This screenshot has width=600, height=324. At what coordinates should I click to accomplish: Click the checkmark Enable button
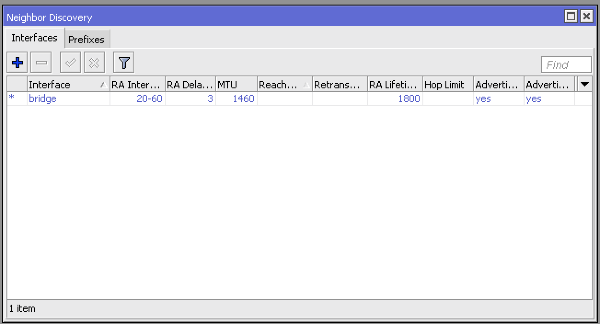[71, 63]
